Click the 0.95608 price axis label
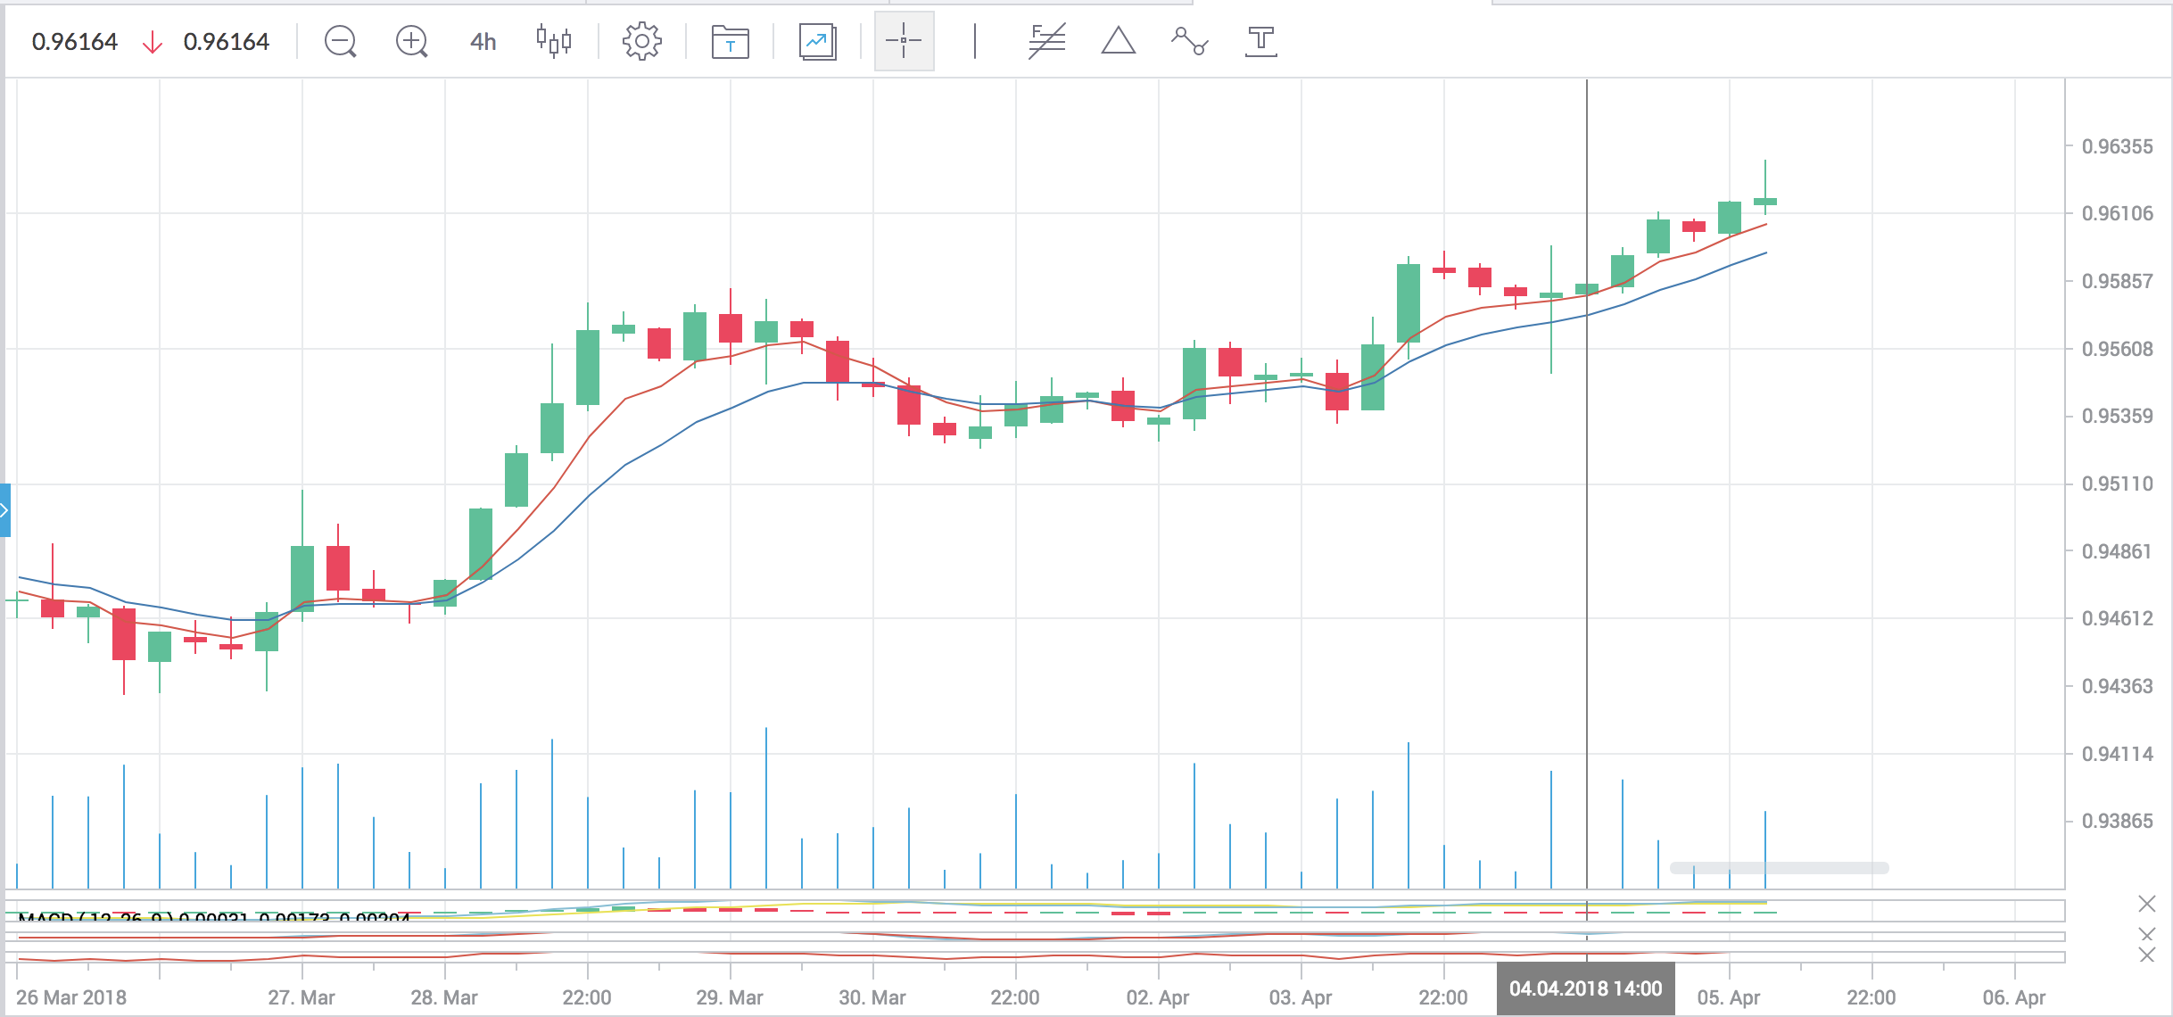2173x1017 pixels. pos(2117,349)
